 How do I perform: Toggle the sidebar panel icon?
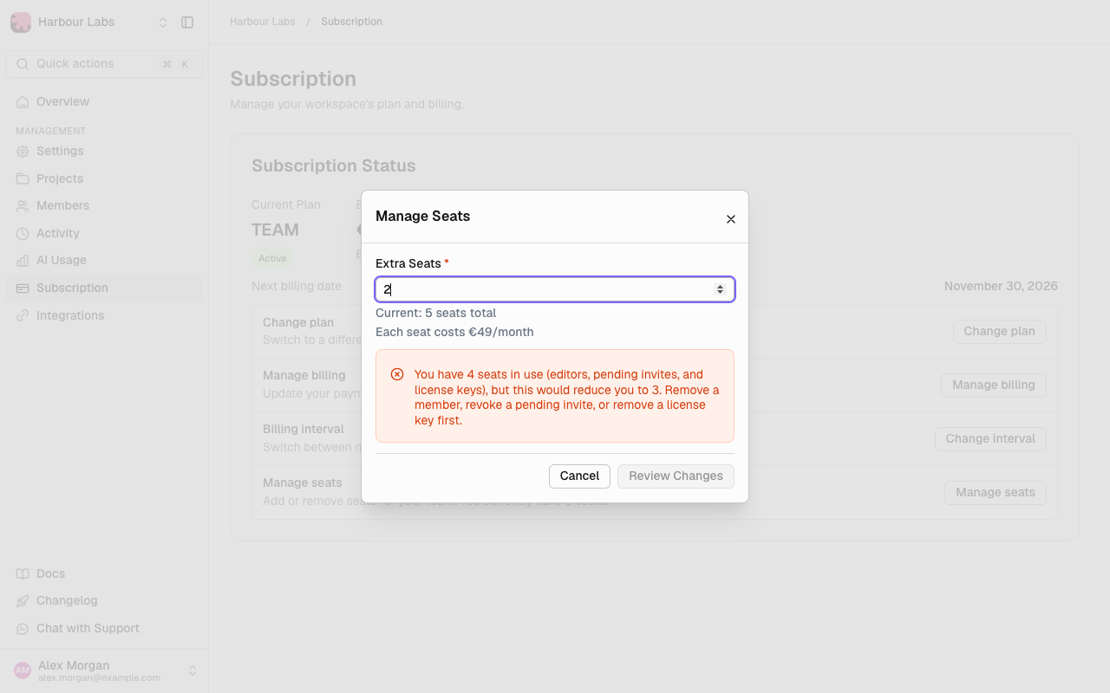click(x=187, y=23)
